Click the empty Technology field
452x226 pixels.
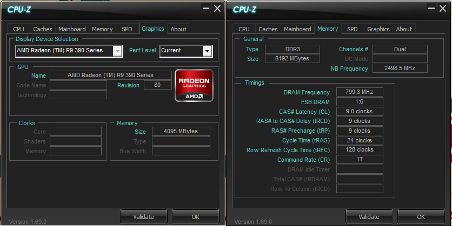(78, 94)
